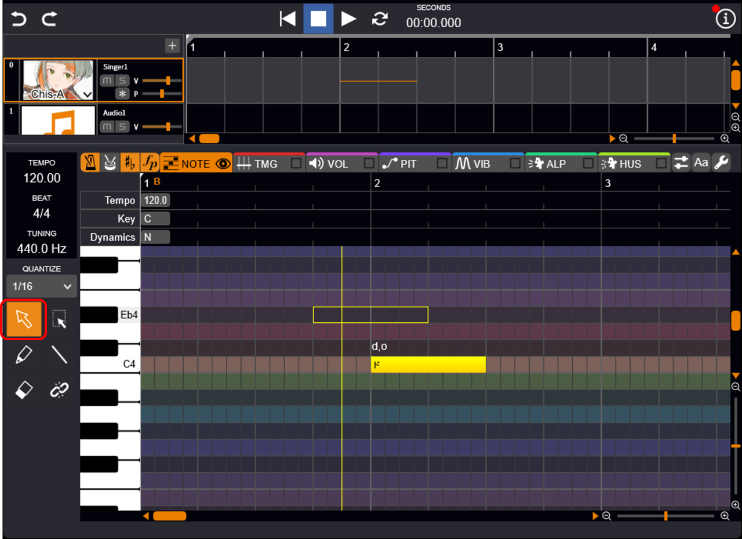Select the yellow note at C4

pos(428,365)
